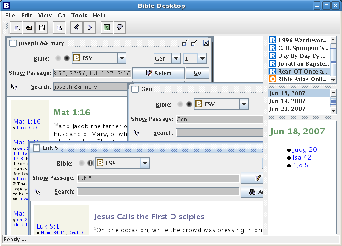Image resolution: width=342 pixels, height=246 pixels.
Task: Click the binoculars search button in Luk 5 window
Action: pos(253,192)
